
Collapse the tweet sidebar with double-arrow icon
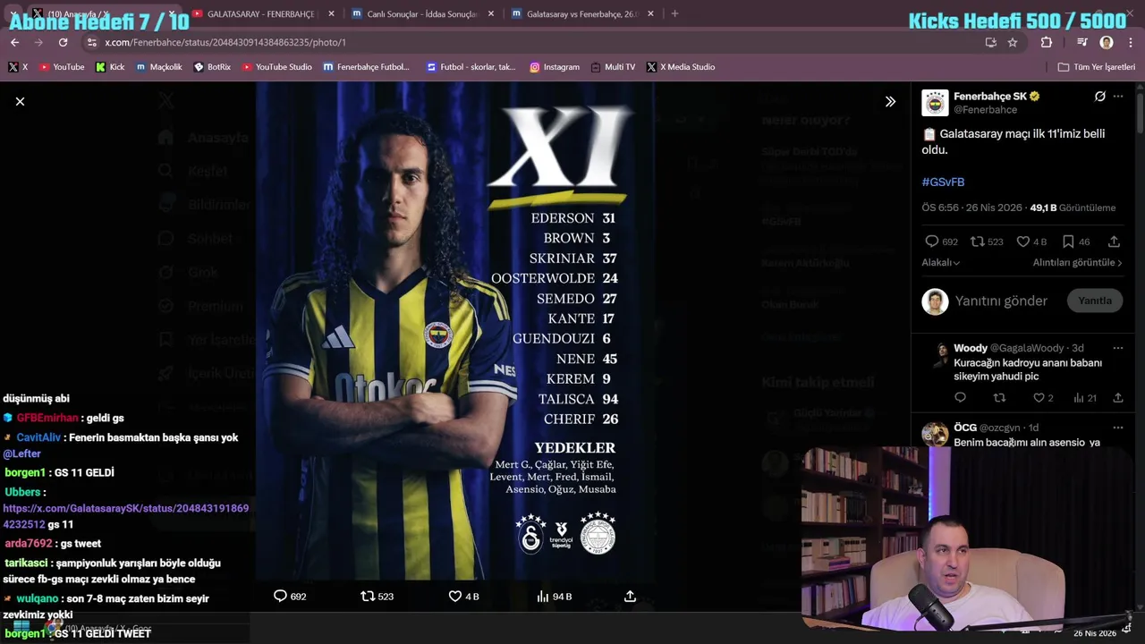point(890,102)
